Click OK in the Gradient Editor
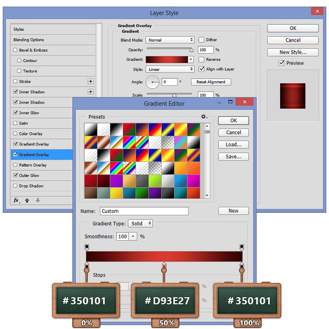Viewport: 329px width, 329px height. pos(234,121)
